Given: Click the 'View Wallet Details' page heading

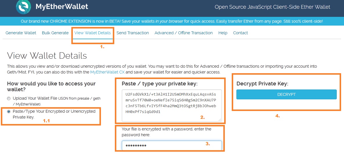Looking at the screenshot, I should pos(47,56).
